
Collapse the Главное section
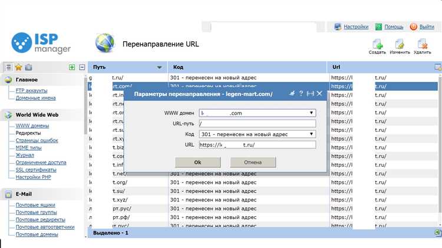coord(27,80)
